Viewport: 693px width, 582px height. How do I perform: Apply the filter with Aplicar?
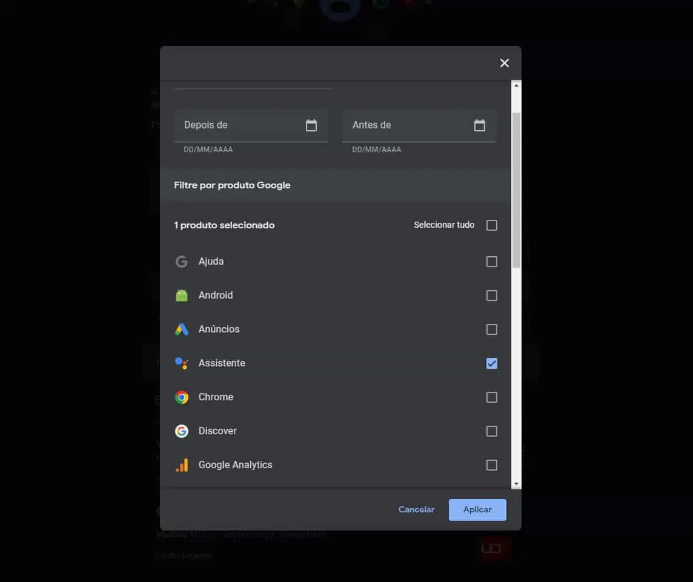(477, 509)
